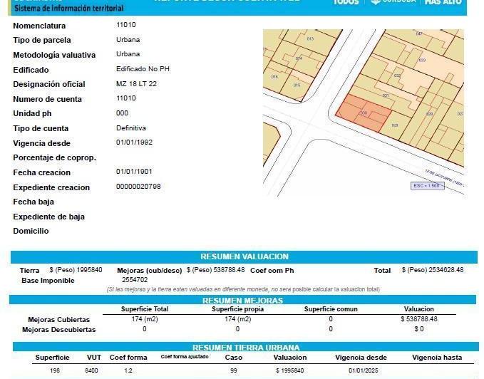The image size is (484, 379).
Task: Click the highlighted orange parcel on map
Action: pyautogui.click(x=363, y=113)
